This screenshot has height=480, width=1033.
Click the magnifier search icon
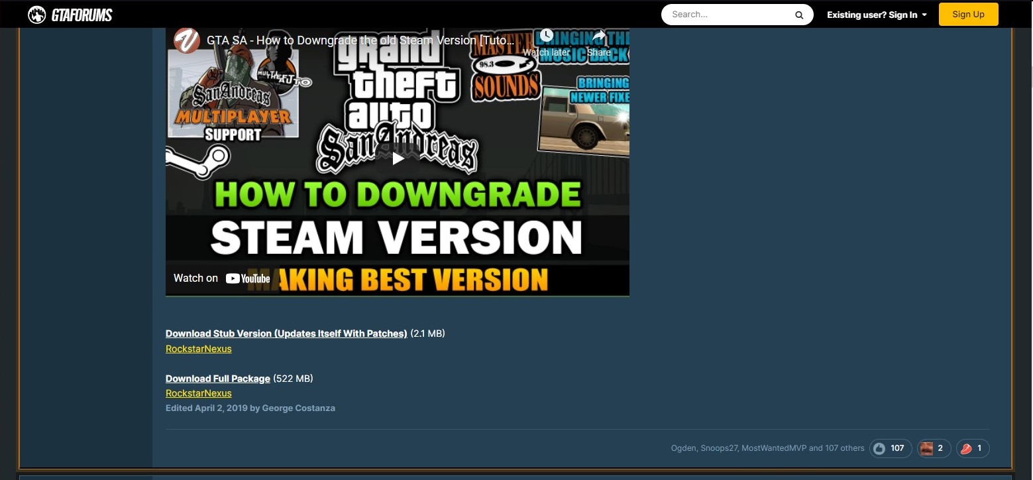point(799,15)
